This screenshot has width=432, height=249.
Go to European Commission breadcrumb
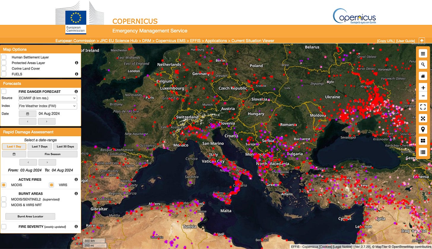click(75, 41)
